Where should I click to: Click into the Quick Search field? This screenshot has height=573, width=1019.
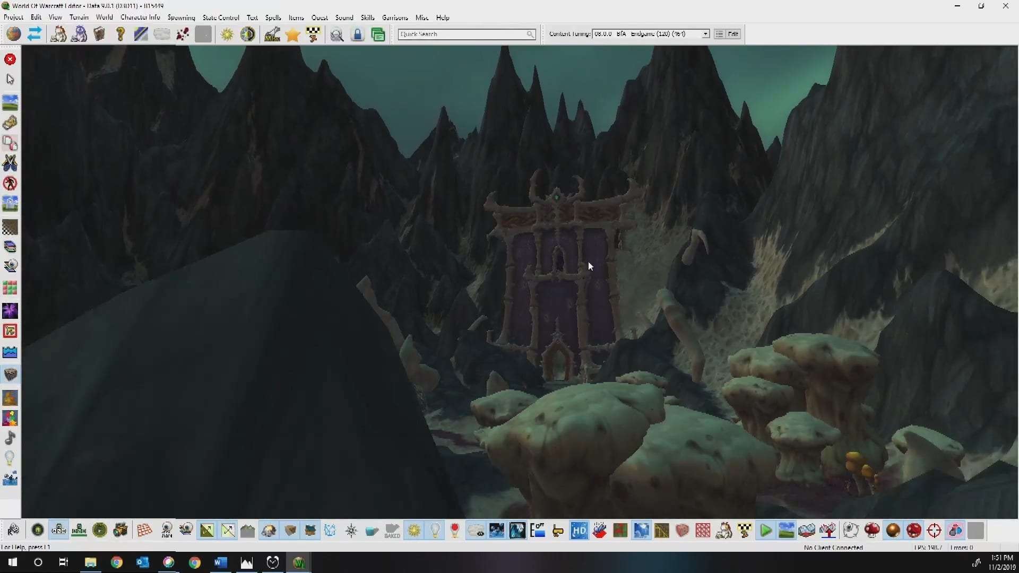point(462,34)
